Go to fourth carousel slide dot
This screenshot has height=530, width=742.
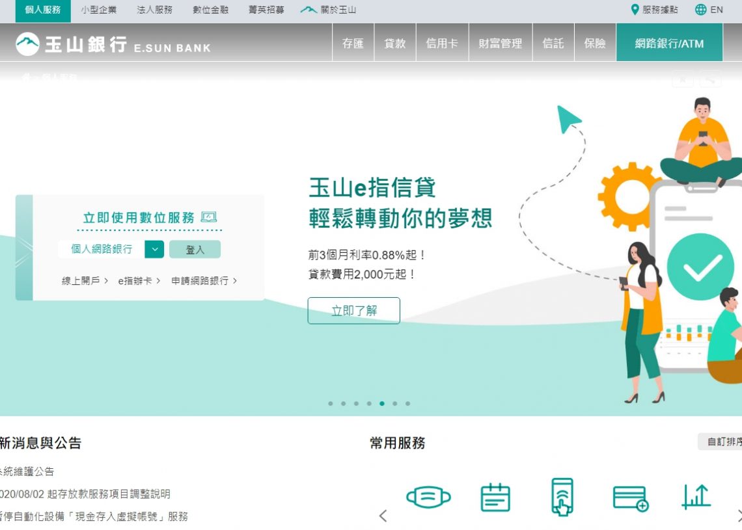click(x=369, y=403)
